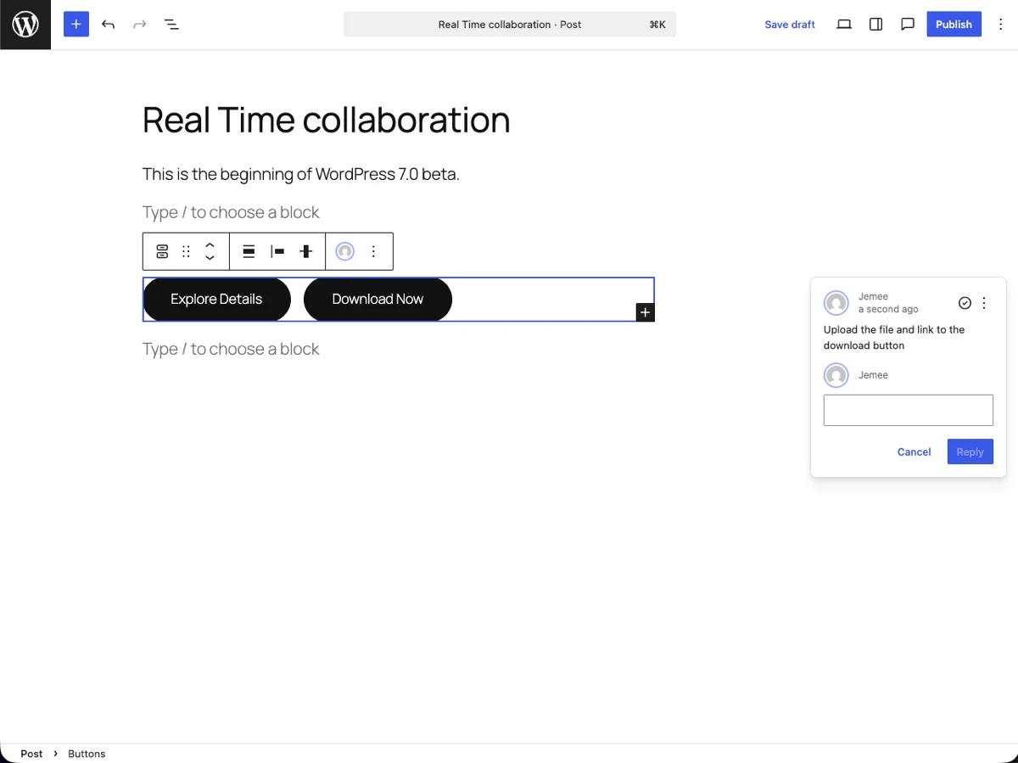
Task: Open the block inserter plus button
Action: tap(76, 24)
